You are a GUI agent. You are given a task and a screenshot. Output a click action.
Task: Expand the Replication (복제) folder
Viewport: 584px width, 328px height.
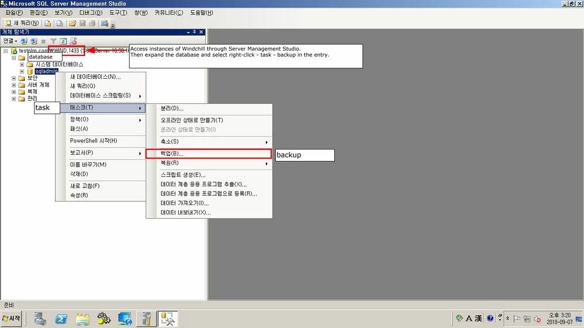click(x=14, y=92)
